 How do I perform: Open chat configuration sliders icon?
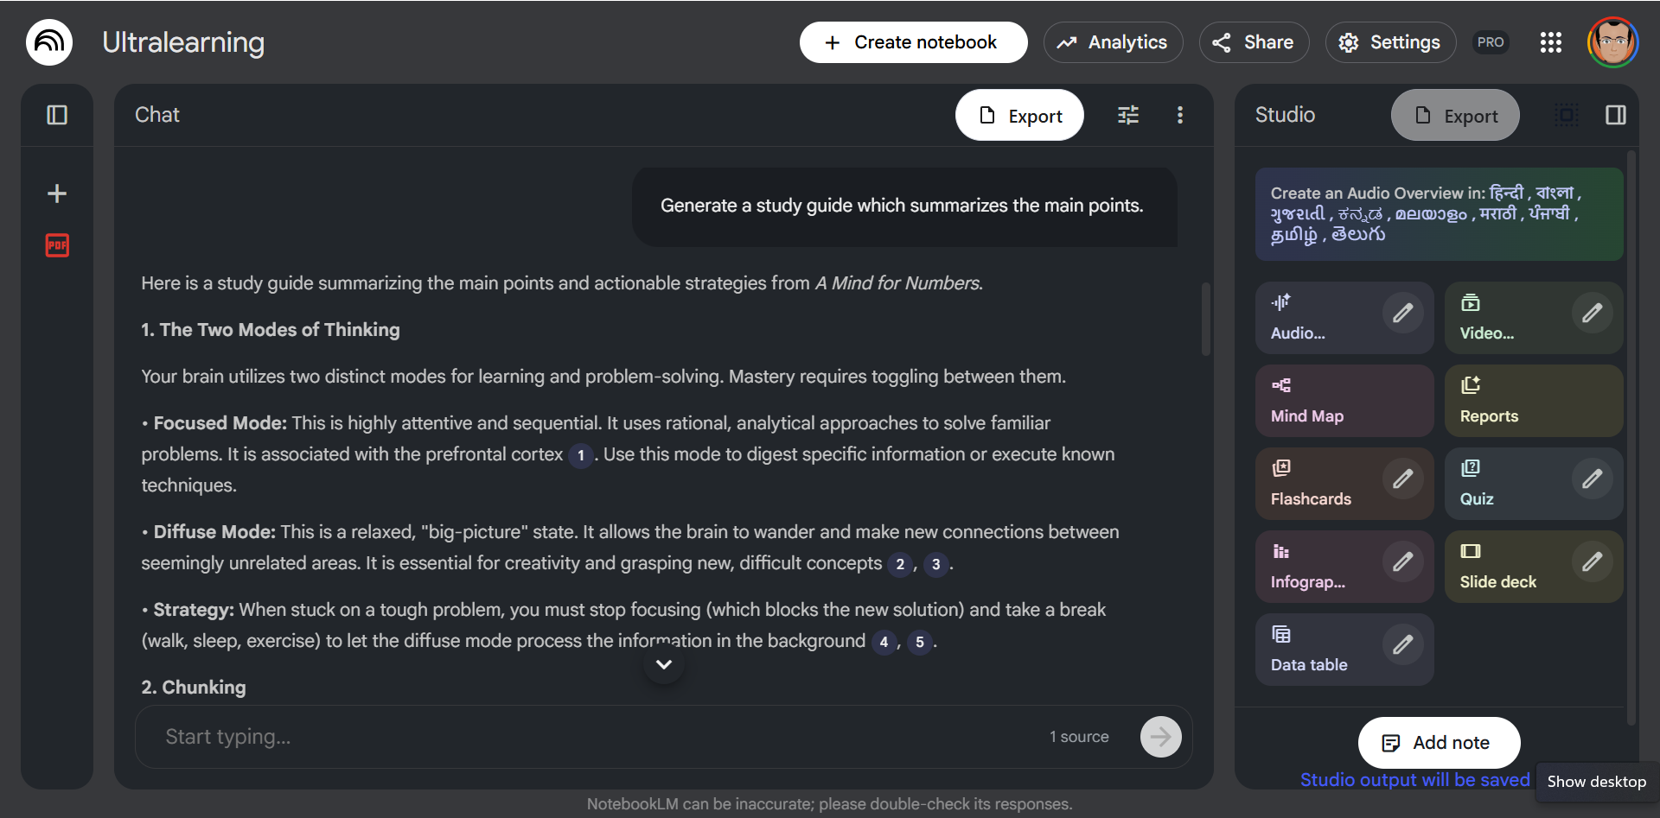click(x=1128, y=115)
